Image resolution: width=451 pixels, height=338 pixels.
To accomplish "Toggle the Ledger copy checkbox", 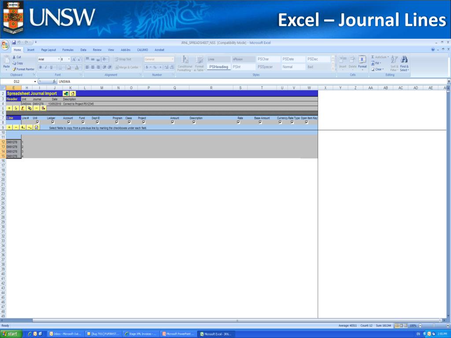I will [53, 122].
